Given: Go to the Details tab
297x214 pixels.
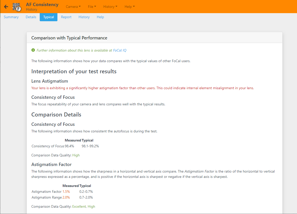Looking at the screenshot, I should 31,17.
